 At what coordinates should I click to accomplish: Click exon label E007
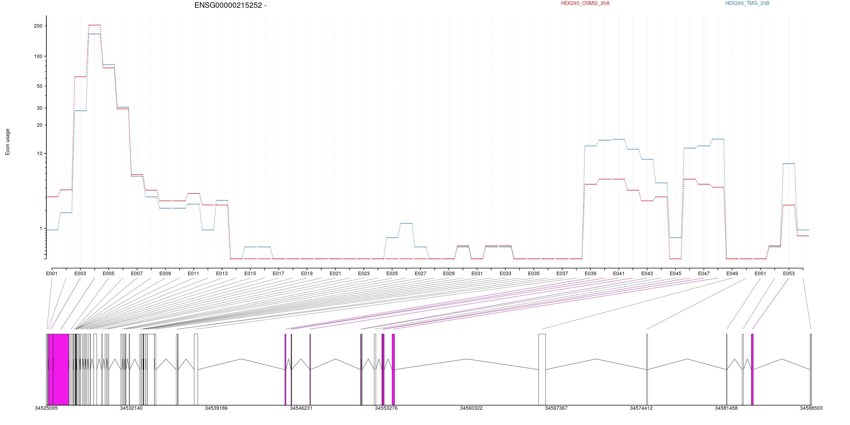coord(137,273)
